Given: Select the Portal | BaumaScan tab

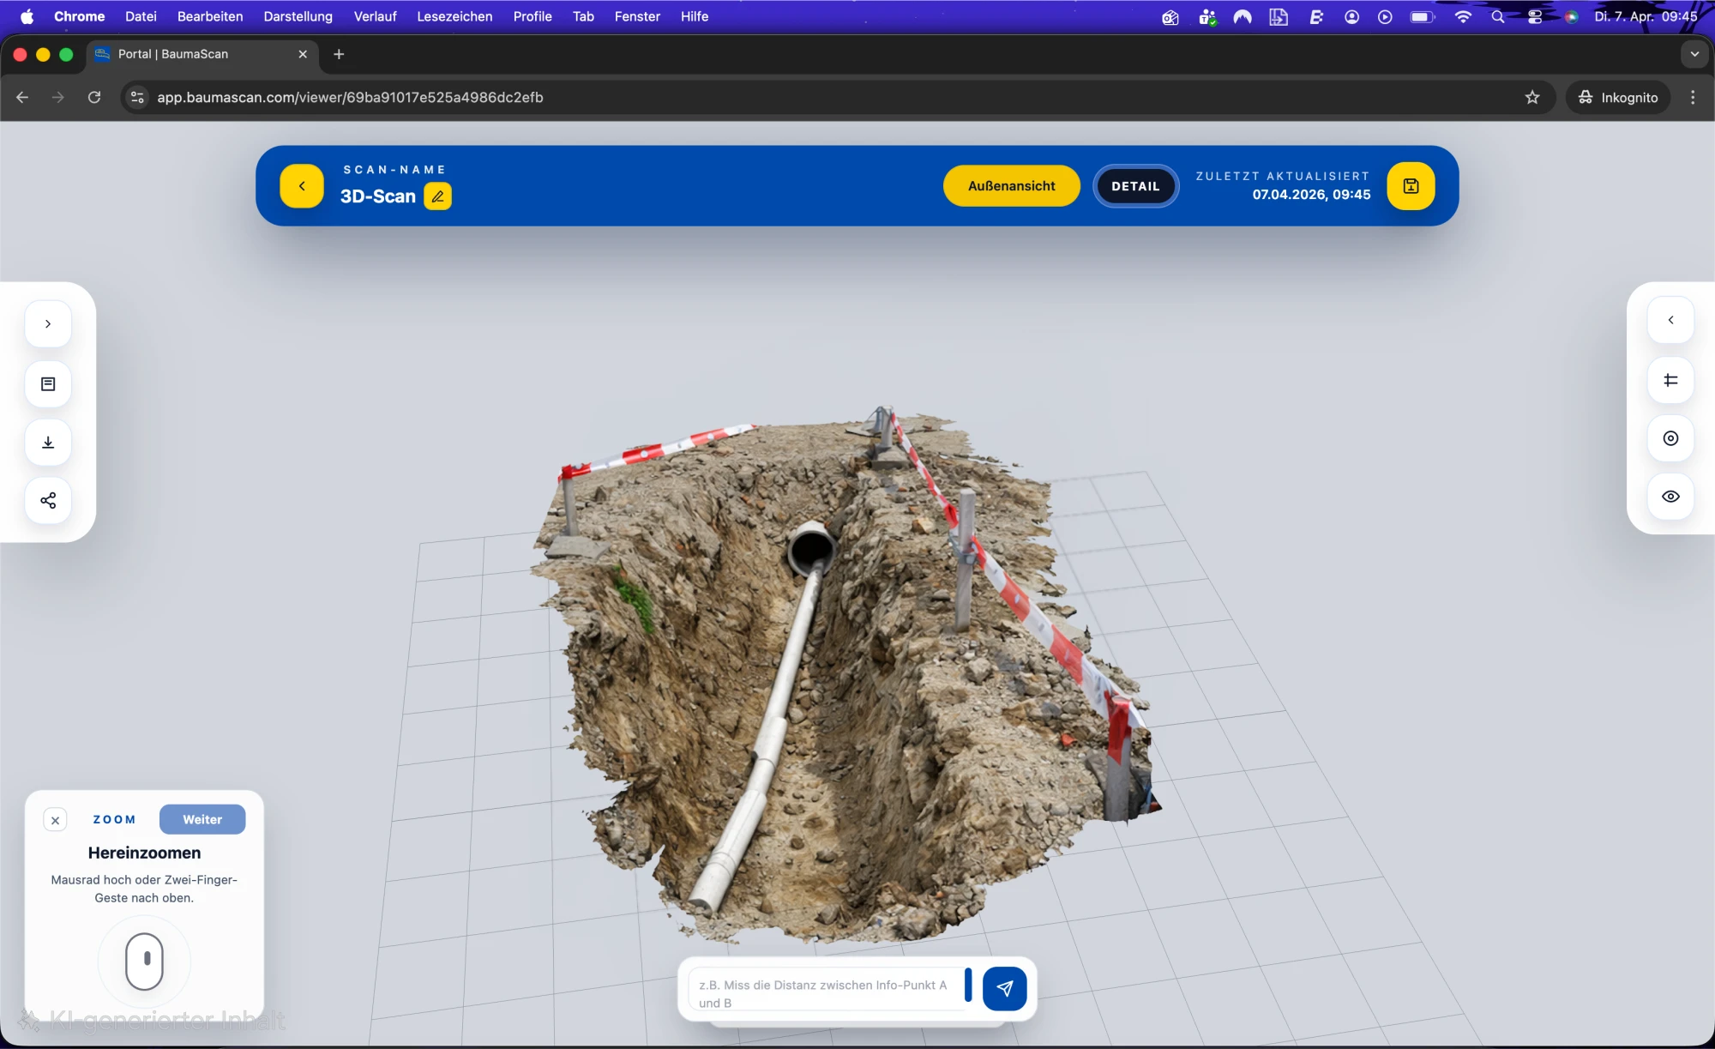Looking at the screenshot, I should (202, 54).
